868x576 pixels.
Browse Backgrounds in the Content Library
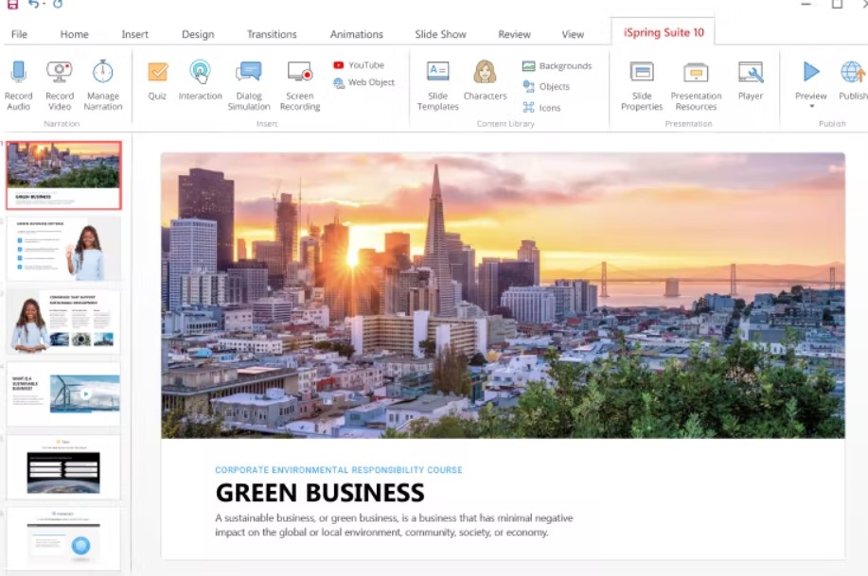557,66
